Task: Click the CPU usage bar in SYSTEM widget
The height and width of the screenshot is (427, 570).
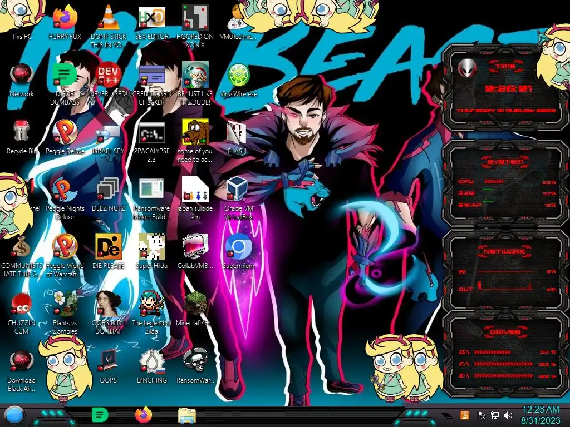Action: 494,182
